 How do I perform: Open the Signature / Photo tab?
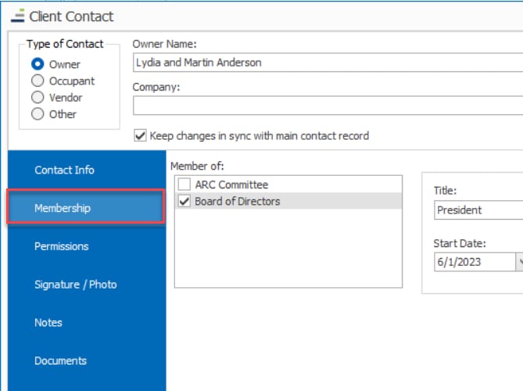point(87,284)
